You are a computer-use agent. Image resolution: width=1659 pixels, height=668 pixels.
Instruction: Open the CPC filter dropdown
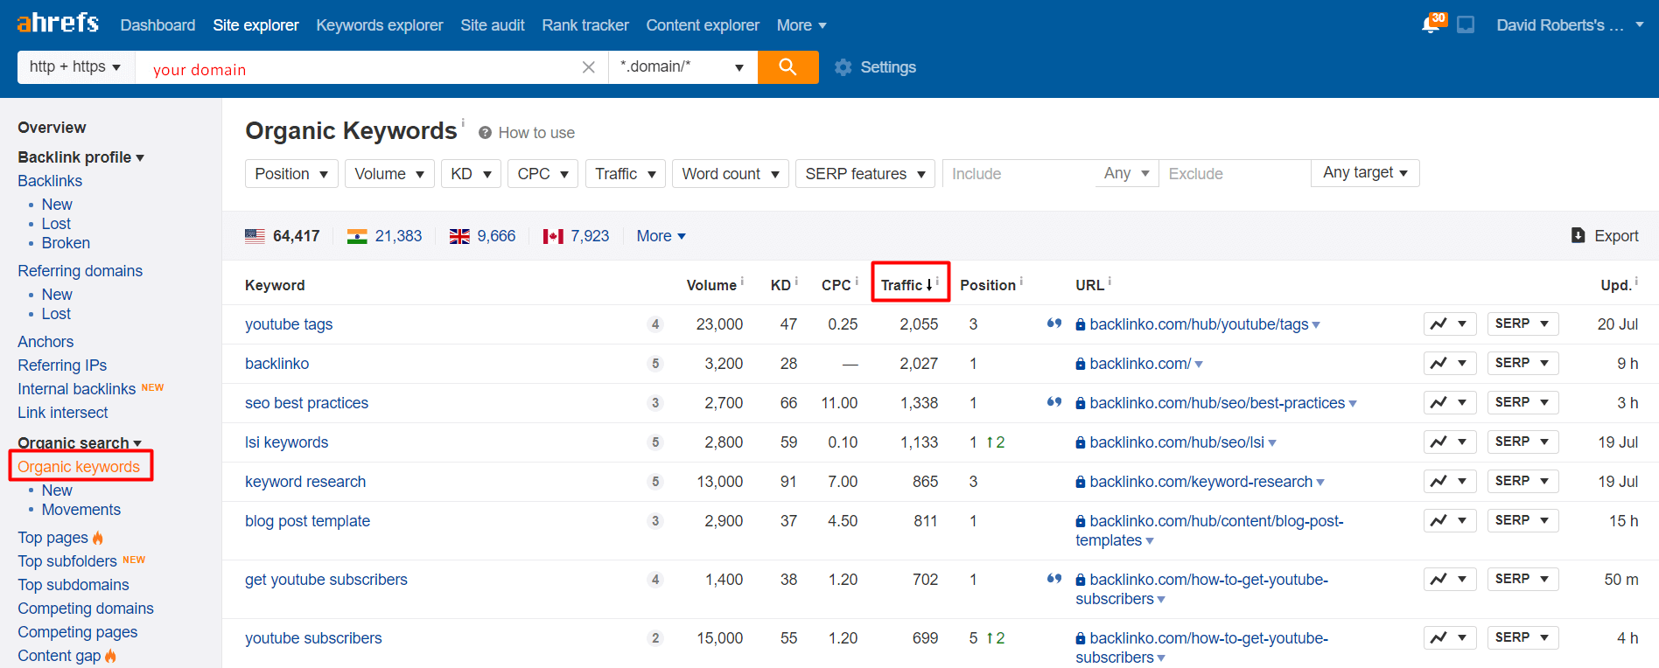click(542, 174)
